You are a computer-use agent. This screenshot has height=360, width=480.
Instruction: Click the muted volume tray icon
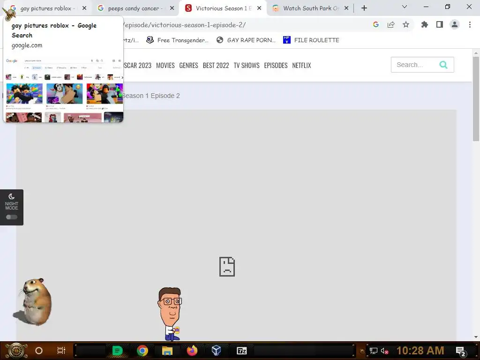coord(385,351)
